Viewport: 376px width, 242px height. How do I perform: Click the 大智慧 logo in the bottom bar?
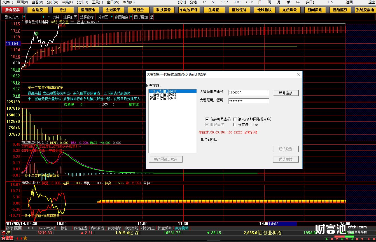(8, 238)
